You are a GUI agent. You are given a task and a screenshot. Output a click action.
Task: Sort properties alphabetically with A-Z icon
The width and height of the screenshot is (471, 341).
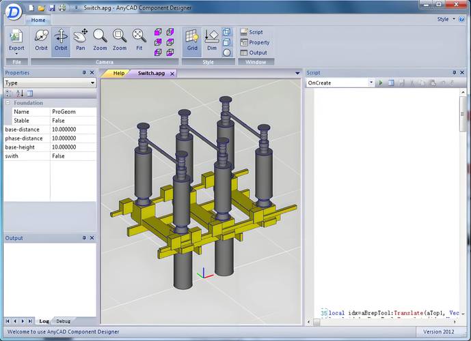pos(20,93)
